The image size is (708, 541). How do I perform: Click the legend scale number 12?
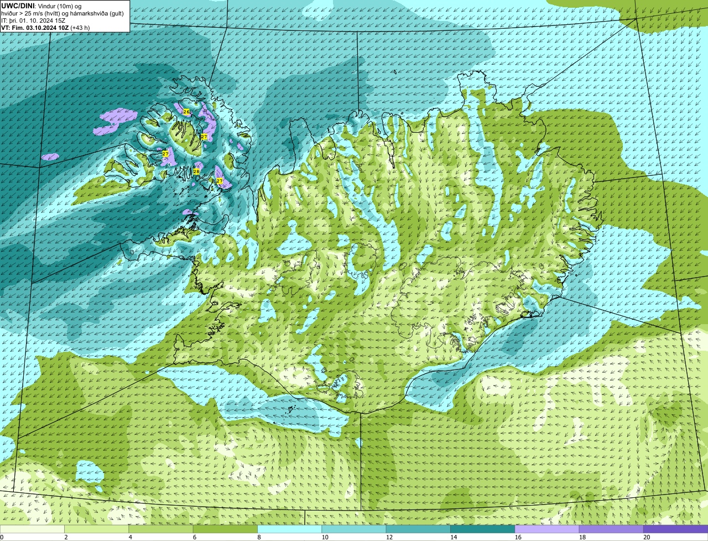(x=389, y=537)
